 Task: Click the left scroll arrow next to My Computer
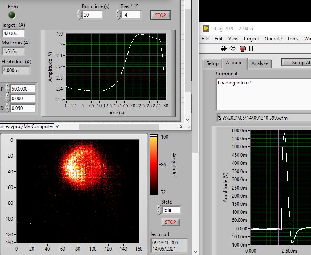pos(57,126)
